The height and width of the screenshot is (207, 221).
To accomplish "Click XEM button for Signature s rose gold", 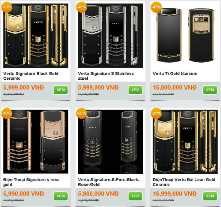I will coord(61,196).
